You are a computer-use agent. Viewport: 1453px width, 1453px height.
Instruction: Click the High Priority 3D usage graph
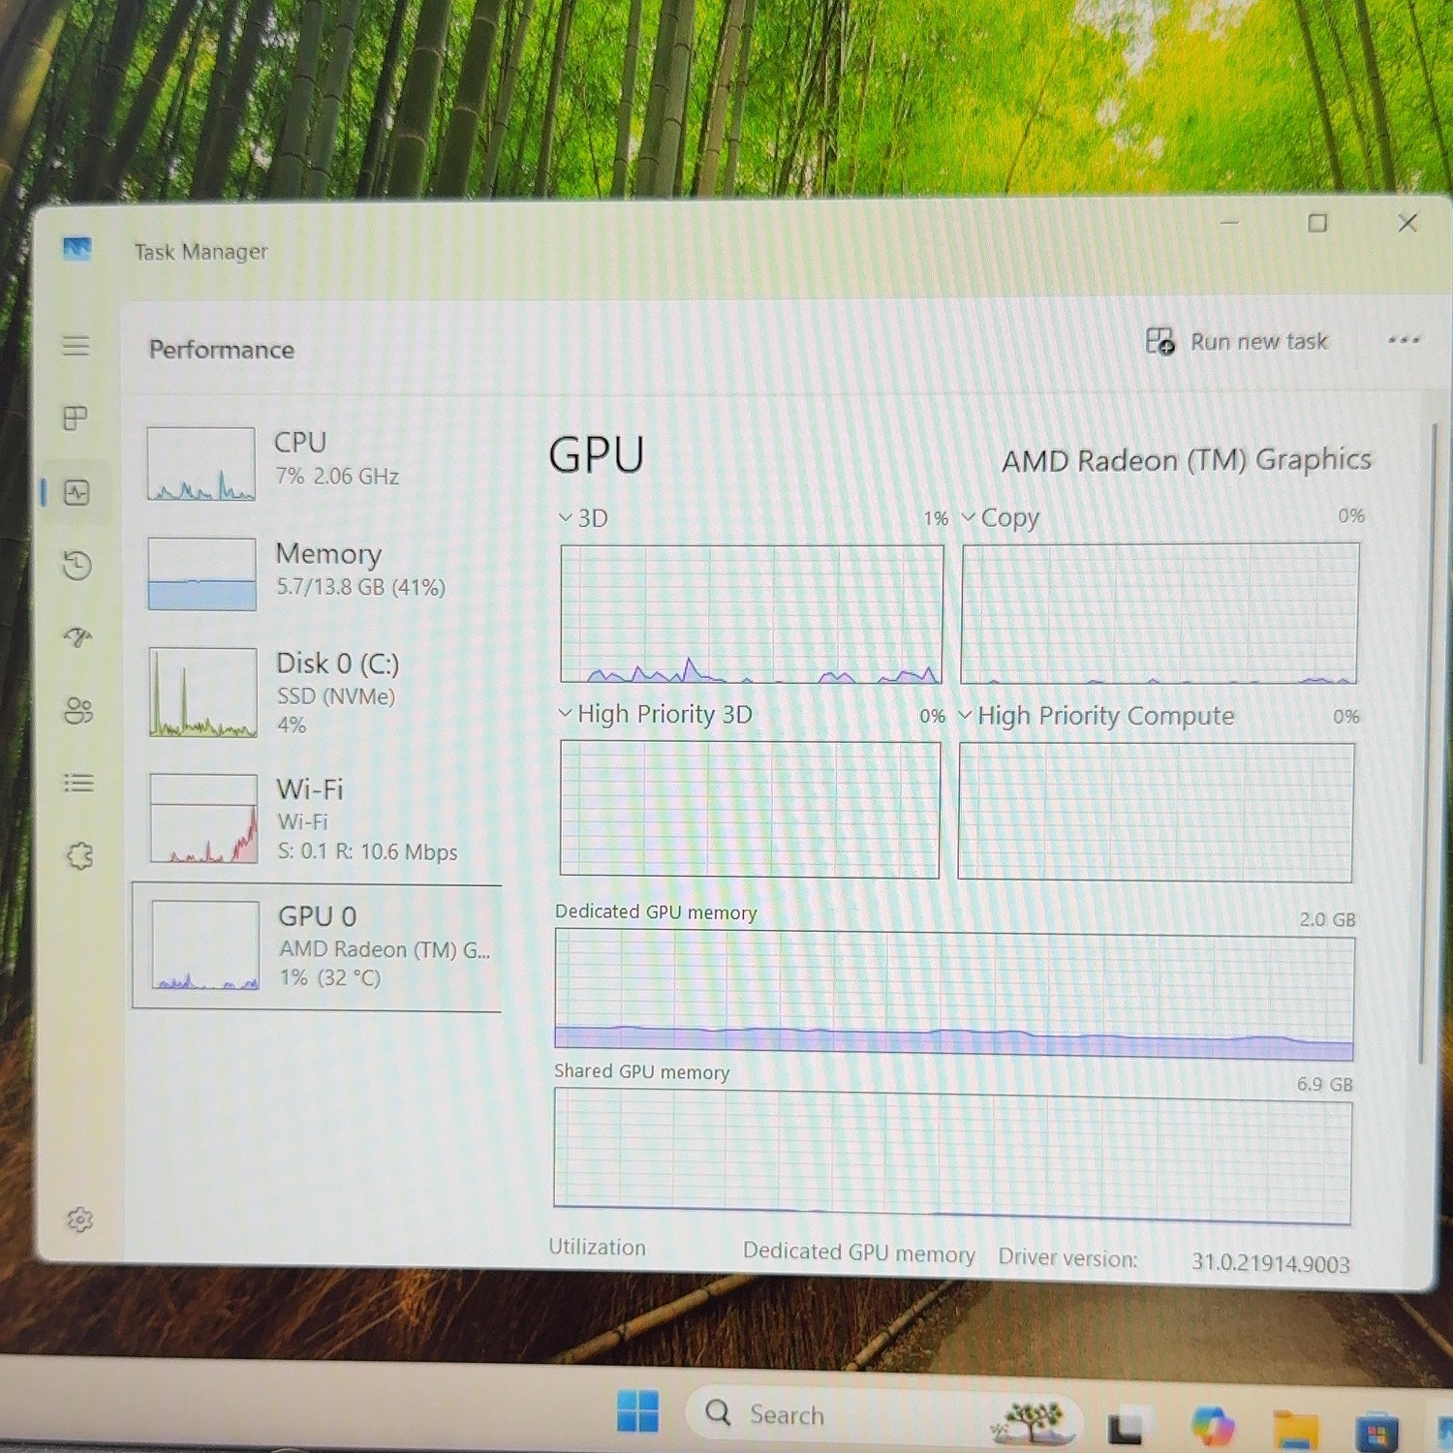(x=750, y=810)
